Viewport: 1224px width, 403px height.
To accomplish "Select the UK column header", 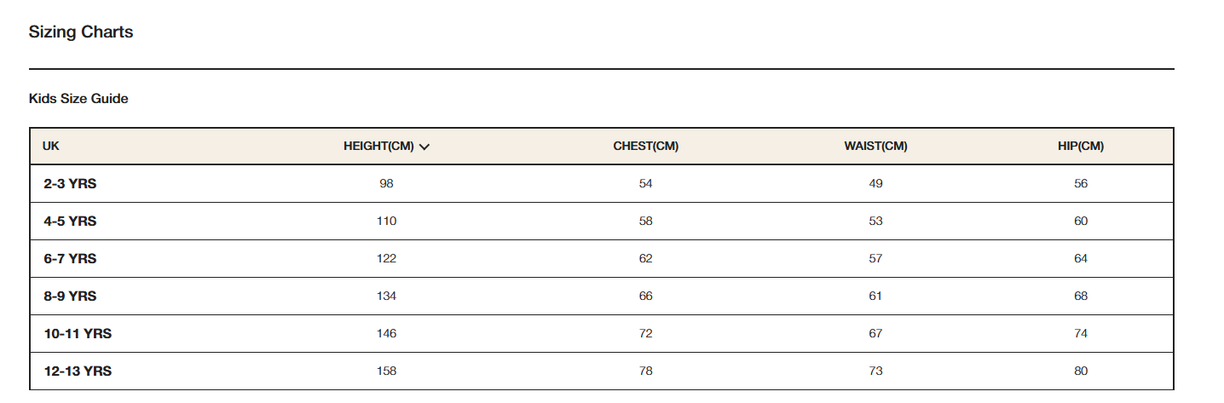I will 51,147.
